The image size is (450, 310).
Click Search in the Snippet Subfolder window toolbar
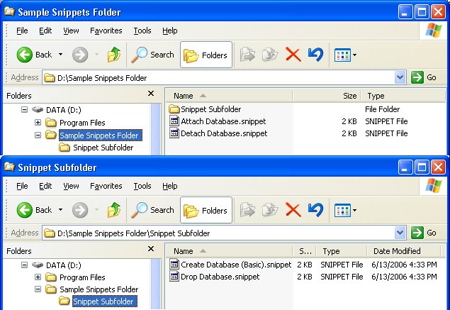coord(153,210)
